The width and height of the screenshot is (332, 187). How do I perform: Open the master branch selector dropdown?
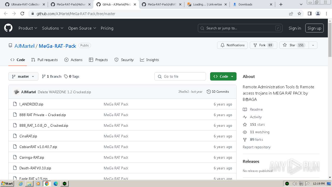(x=23, y=76)
